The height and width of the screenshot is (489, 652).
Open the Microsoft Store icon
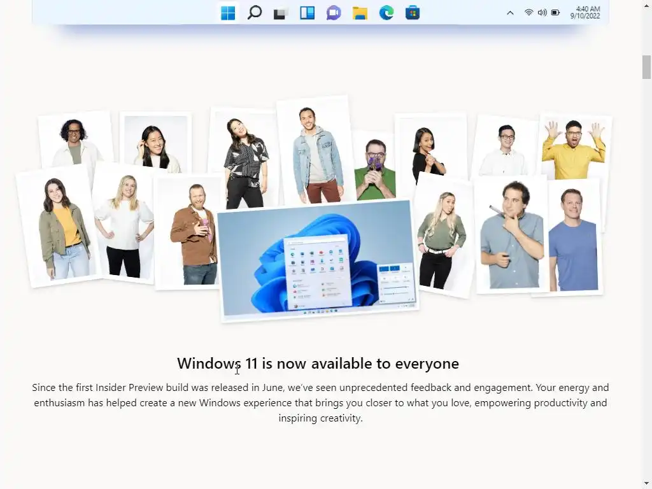413,13
